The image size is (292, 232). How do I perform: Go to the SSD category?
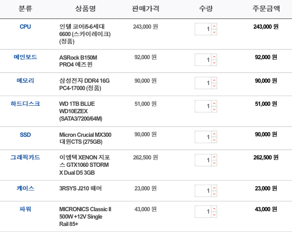(x=25, y=134)
